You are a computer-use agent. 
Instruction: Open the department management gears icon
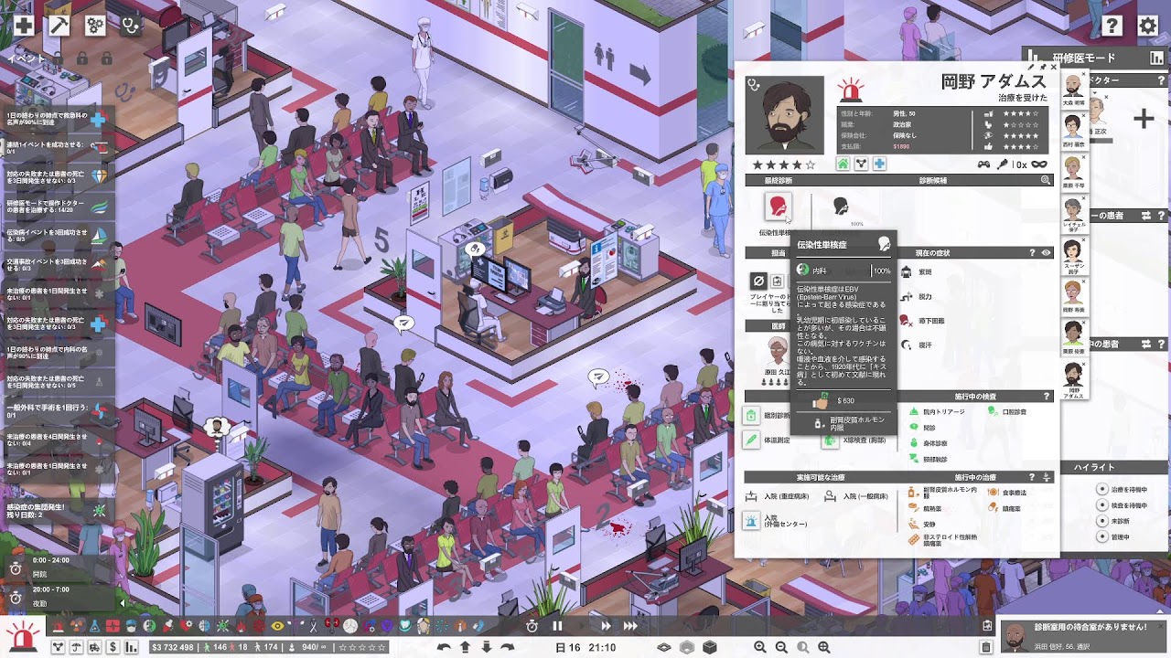point(95,26)
